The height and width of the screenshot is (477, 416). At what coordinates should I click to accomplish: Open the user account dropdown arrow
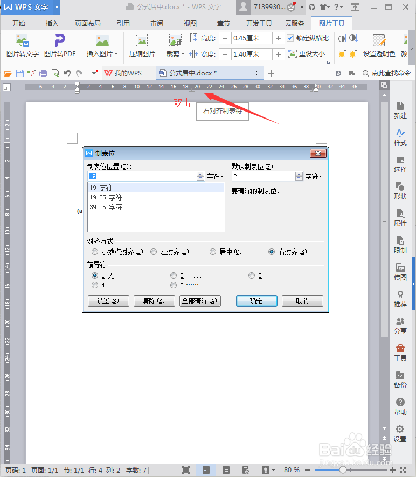302,7
